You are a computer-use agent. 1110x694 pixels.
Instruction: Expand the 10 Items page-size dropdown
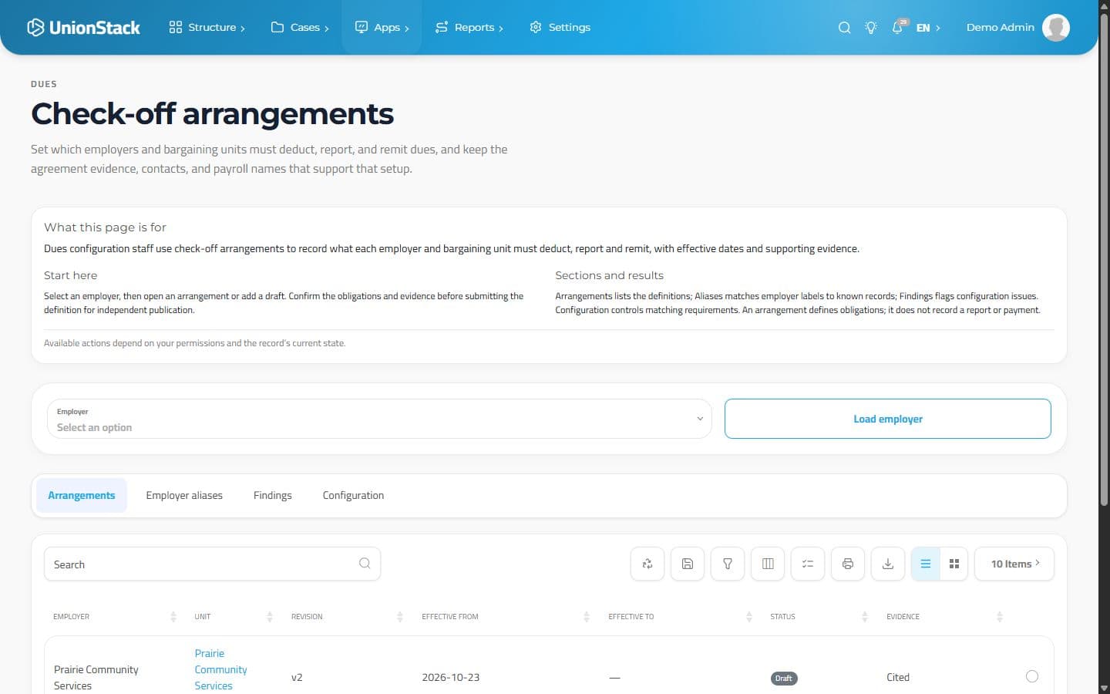click(x=1014, y=564)
